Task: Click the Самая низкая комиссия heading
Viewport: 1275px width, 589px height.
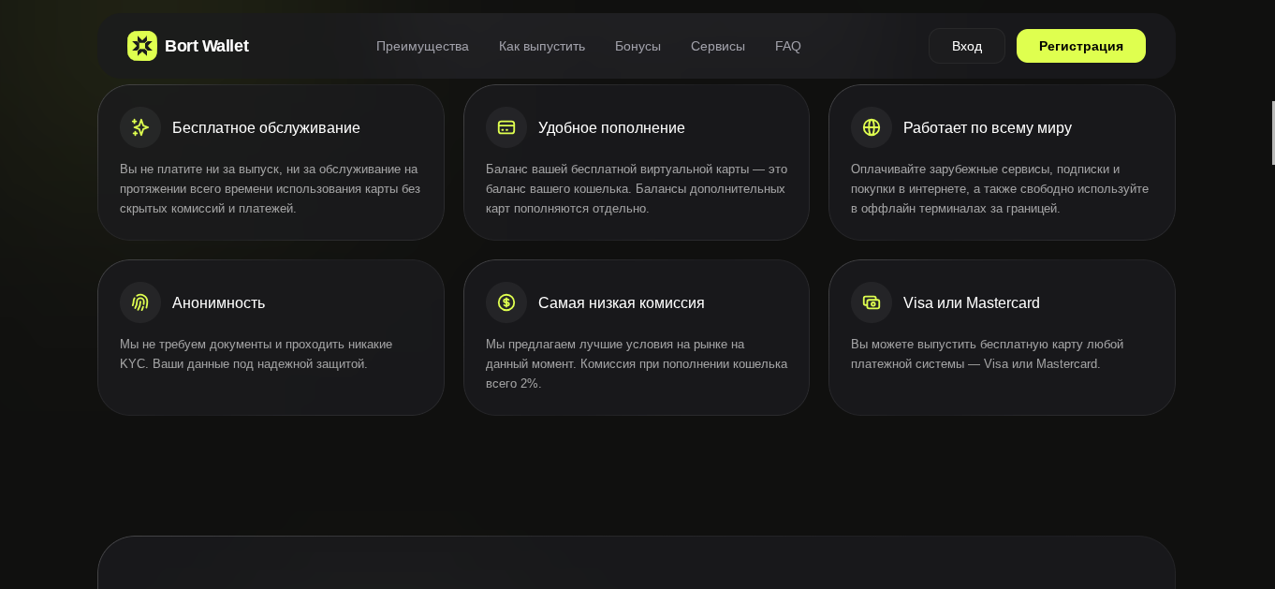Action: [622, 302]
